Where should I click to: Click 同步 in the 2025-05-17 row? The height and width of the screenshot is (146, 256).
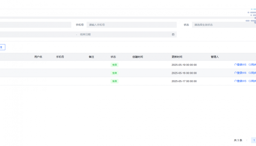(252, 81)
